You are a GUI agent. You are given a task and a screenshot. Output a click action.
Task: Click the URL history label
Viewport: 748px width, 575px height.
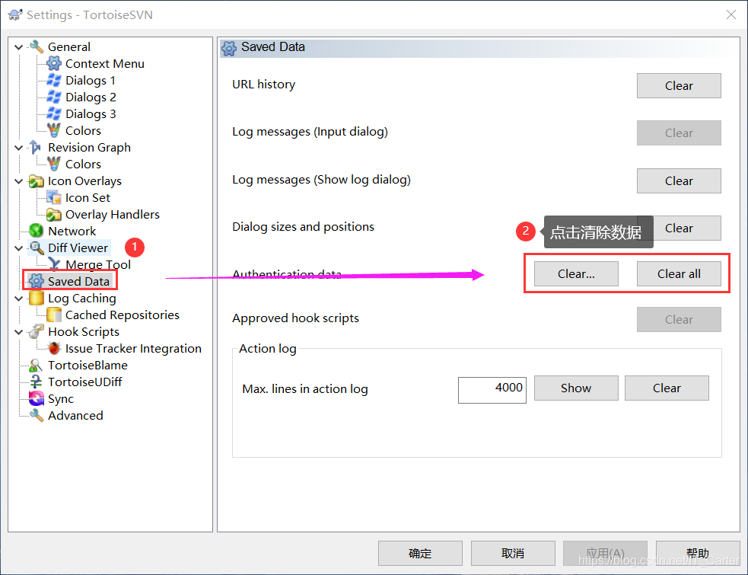pos(263,84)
